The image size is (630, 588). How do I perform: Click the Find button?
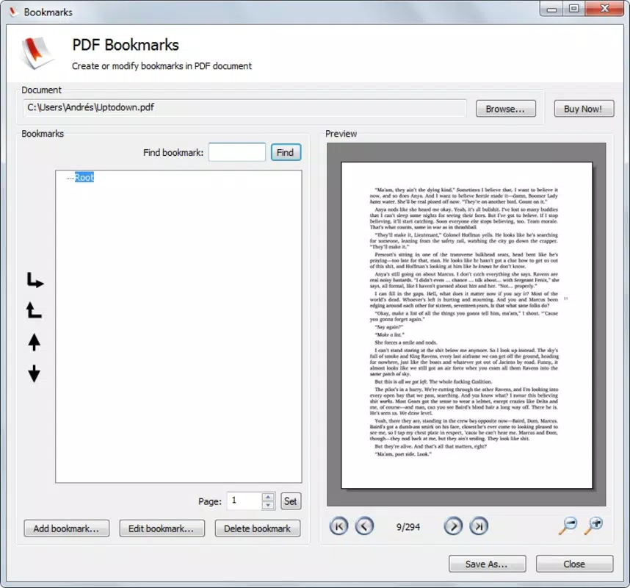tap(286, 152)
